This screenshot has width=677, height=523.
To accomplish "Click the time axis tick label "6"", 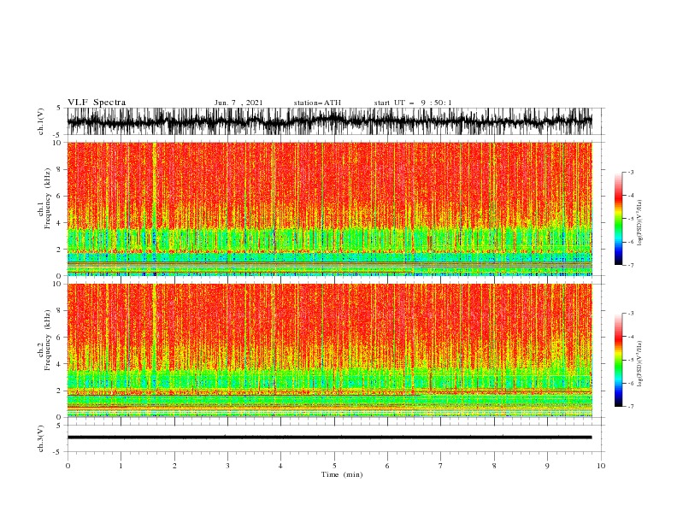I will [387, 466].
